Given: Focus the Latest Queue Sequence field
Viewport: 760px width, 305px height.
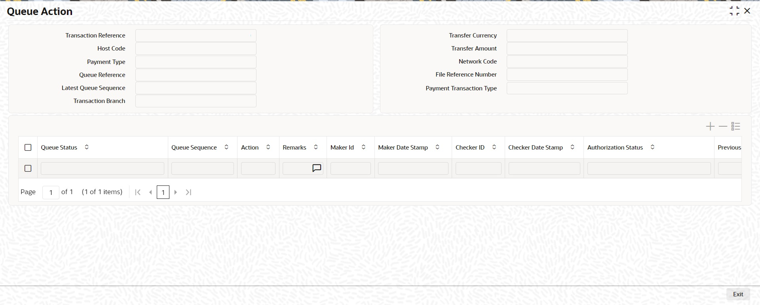Looking at the screenshot, I should [x=196, y=88].
